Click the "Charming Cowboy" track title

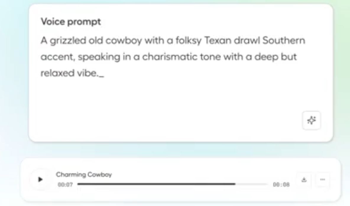pos(84,175)
